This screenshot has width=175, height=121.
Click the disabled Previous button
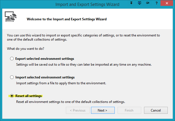[x=78, y=110]
